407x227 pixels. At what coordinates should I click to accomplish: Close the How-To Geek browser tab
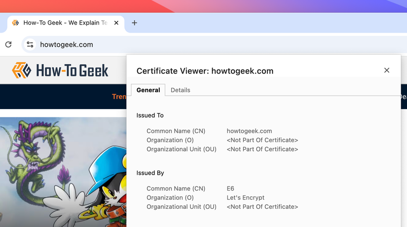[116, 23]
